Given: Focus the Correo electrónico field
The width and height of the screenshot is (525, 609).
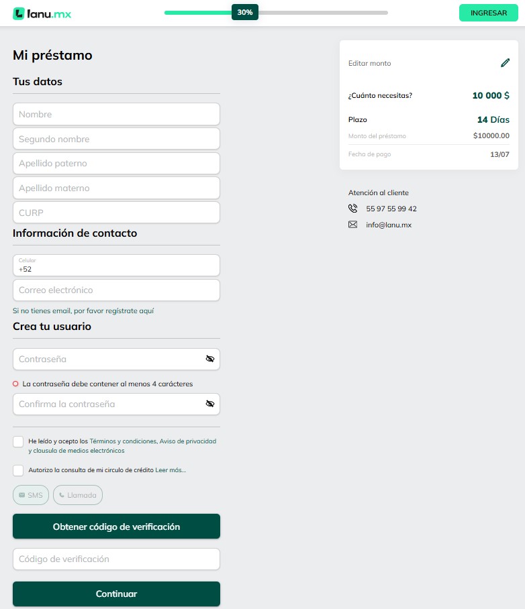Looking at the screenshot, I should [116, 290].
